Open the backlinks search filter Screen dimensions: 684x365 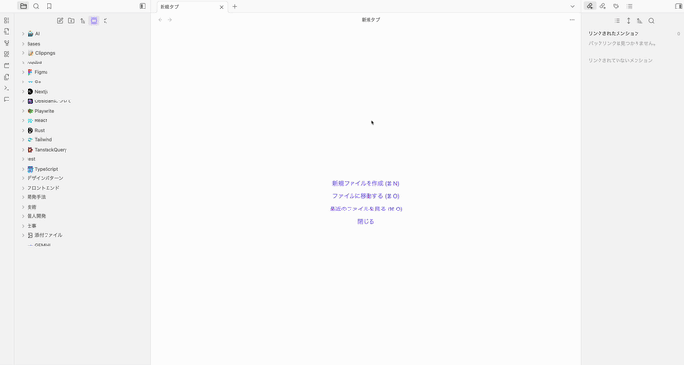pyautogui.click(x=651, y=21)
